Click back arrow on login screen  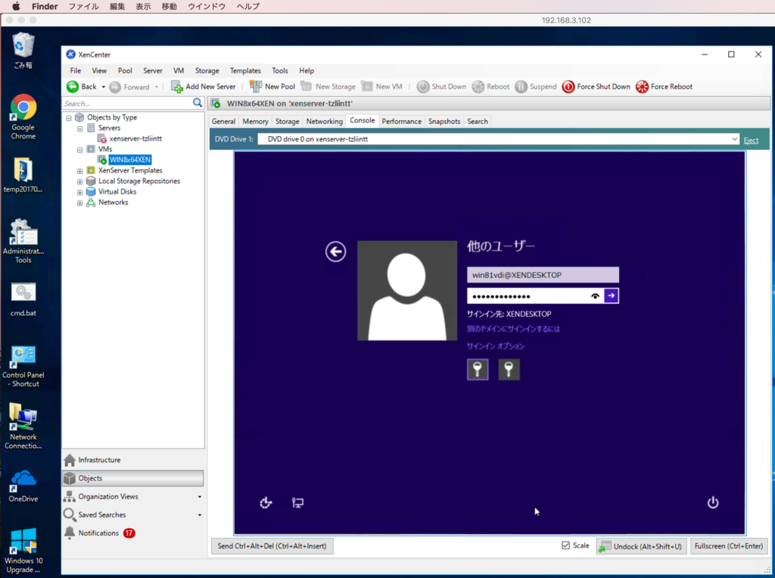coord(335,251)
